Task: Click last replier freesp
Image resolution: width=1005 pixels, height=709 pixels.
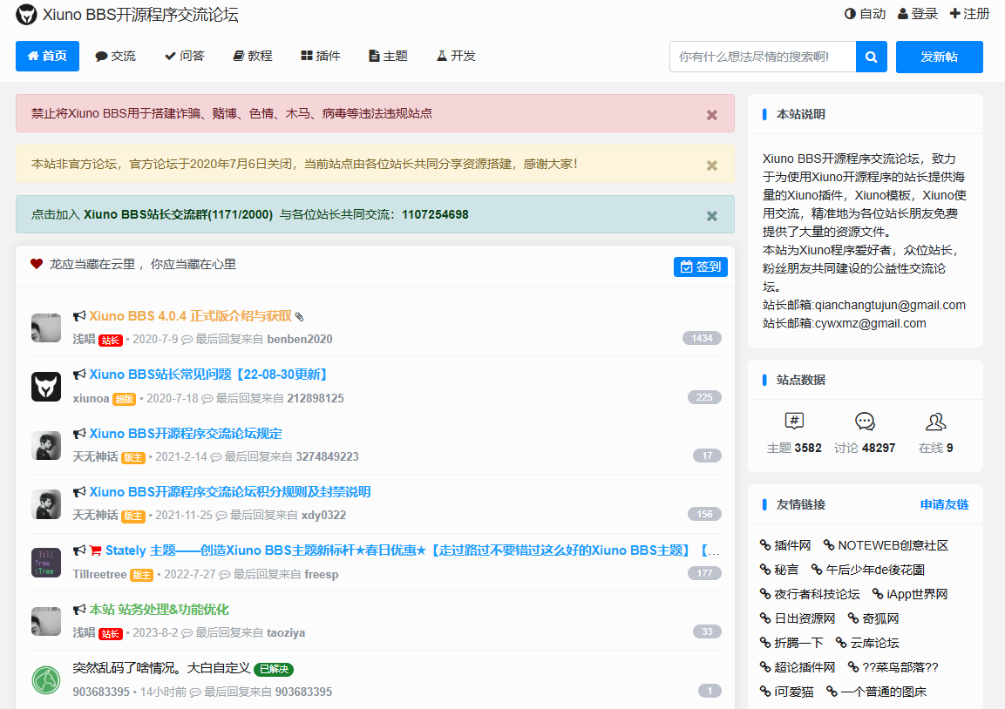Action: [x=321, y=575]
